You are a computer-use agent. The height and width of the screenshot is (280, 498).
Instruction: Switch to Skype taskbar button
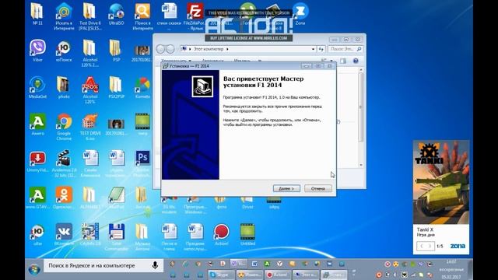(221, 275)
